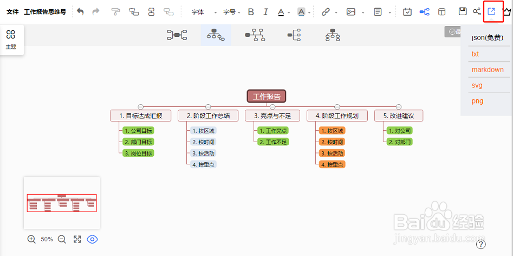This screenshot has height=256, width=513.
Task: Collapse the 目标达成汇报 branch
Action: click(141, 107)
